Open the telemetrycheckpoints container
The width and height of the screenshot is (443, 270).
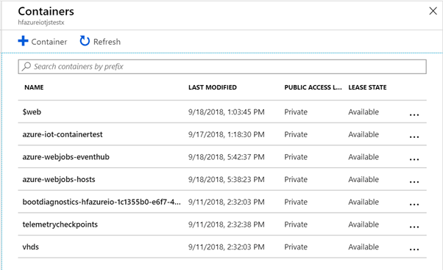[x=60, y=225]
